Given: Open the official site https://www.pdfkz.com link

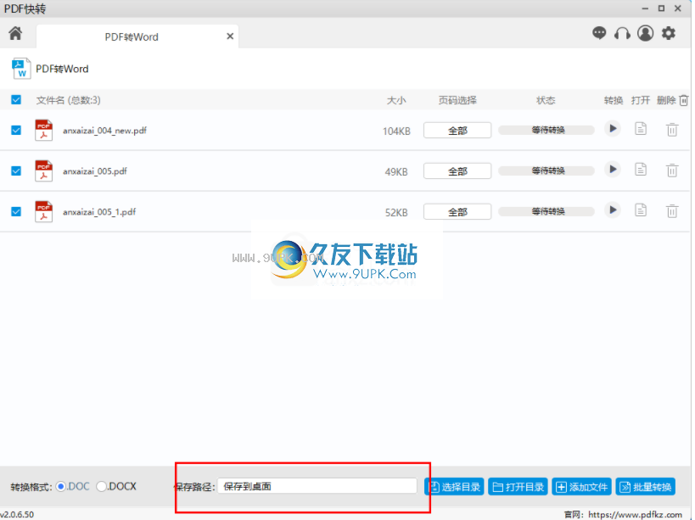Looking at the screenshot, I should tap(635, 515).
